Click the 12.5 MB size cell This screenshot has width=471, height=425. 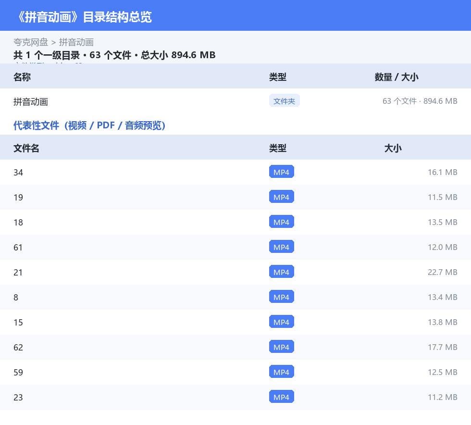tap(443, 372)
